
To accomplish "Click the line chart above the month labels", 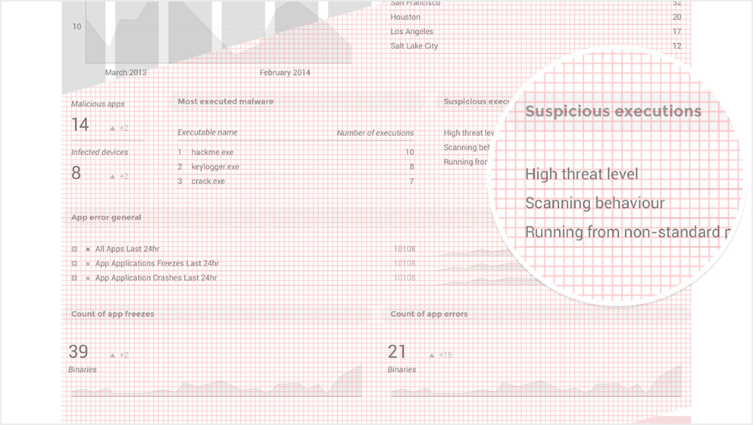I will coord(218,33).
